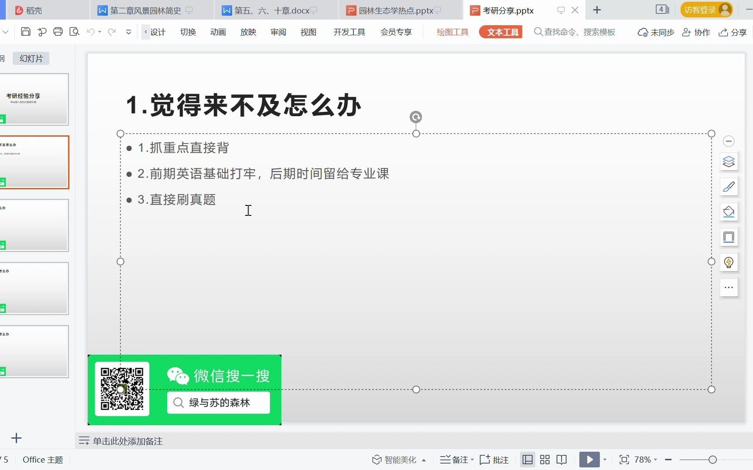
Task: Click the Export to PDF icon
Action: [42, 32]
